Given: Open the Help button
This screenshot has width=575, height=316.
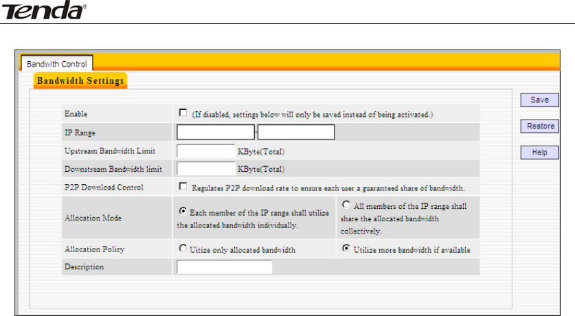Looking at the screenshot, I should pos(539,153).
